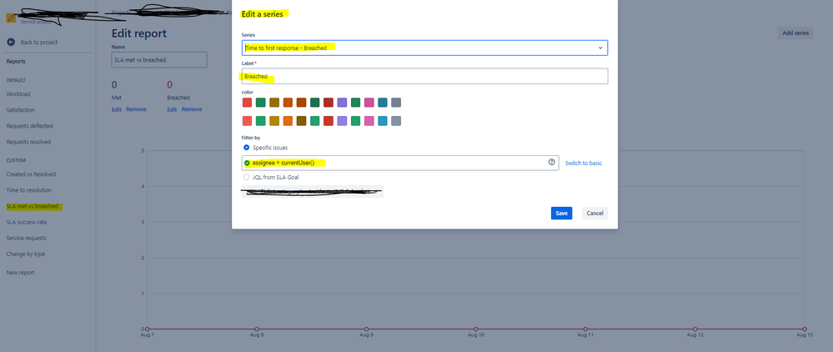Click Edit under the Breached series
The width and height of the screenshot is (833, 352).
[172, 109]
